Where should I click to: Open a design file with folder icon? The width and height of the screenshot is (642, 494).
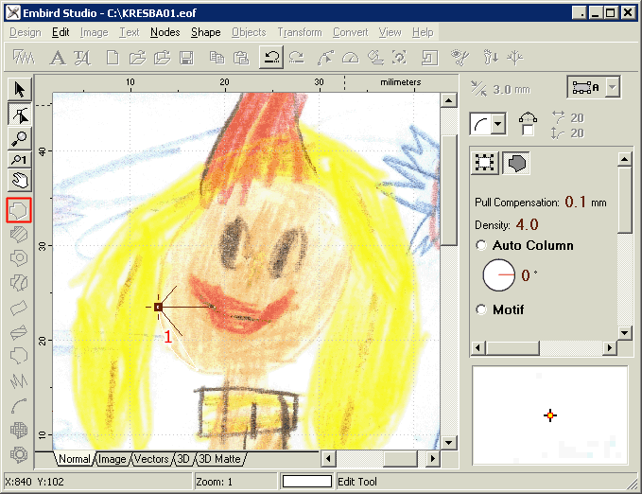pos(138,58)
